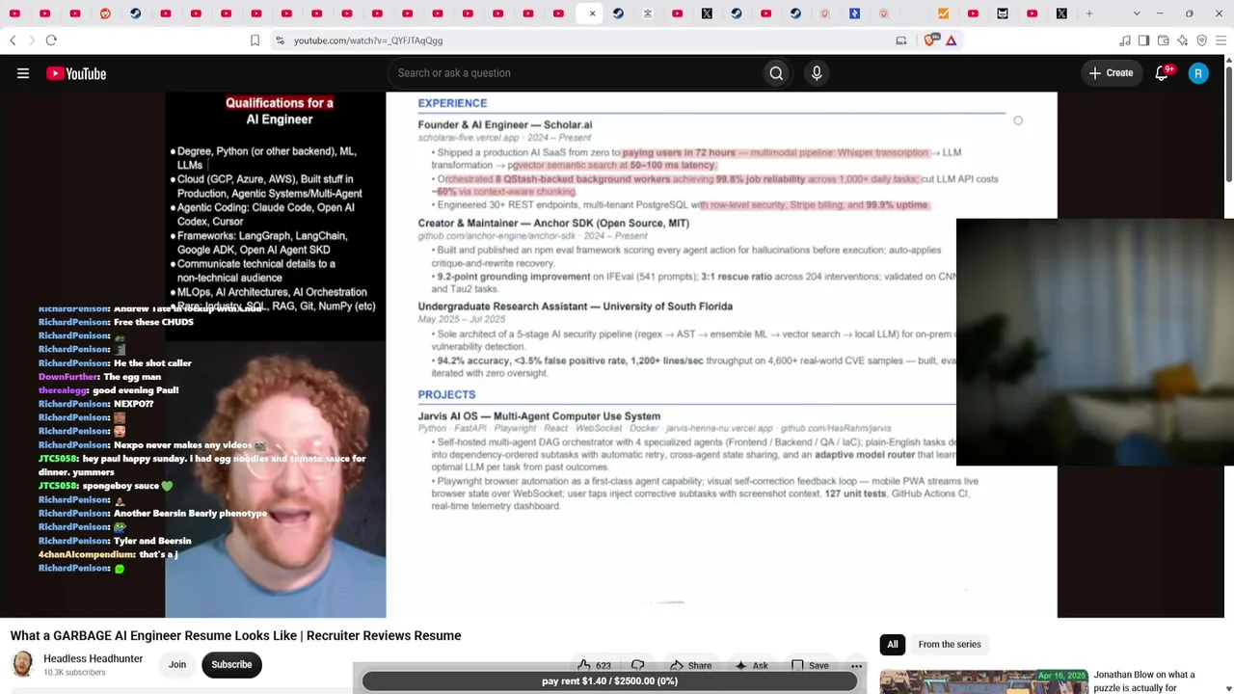Open the Headless Headhunter channel avatar

tap(22, 664)
